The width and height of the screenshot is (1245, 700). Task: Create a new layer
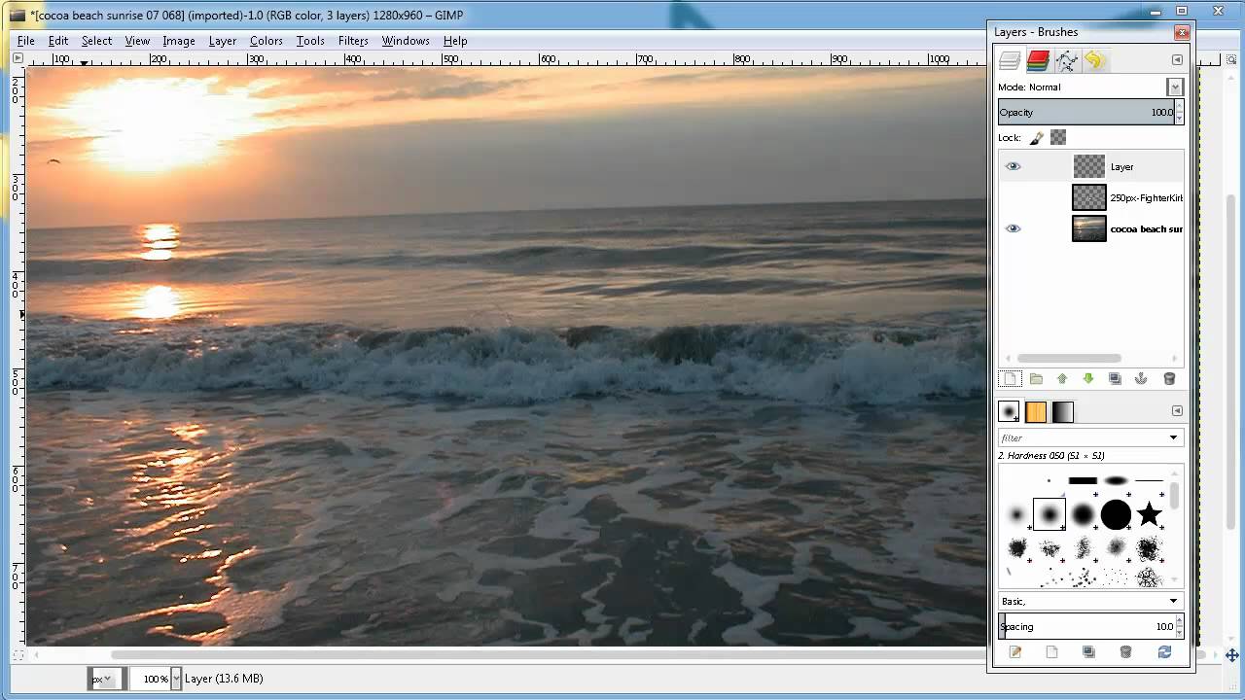(1010, 379)
